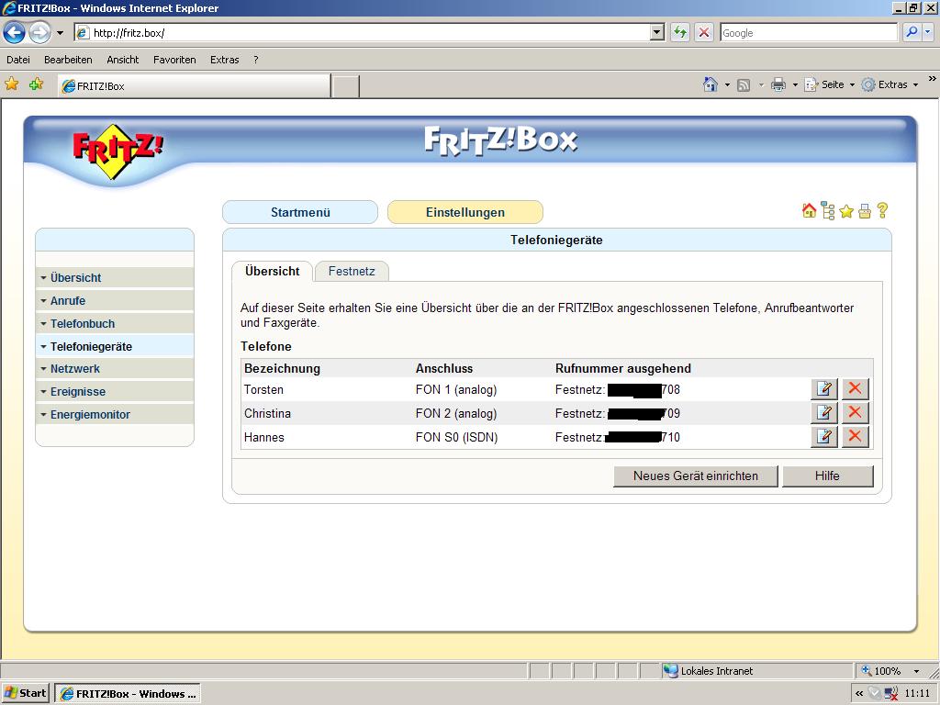940x705 pixels.
Task: Edit the Hannes phone entry
Action: pos(824,437)
